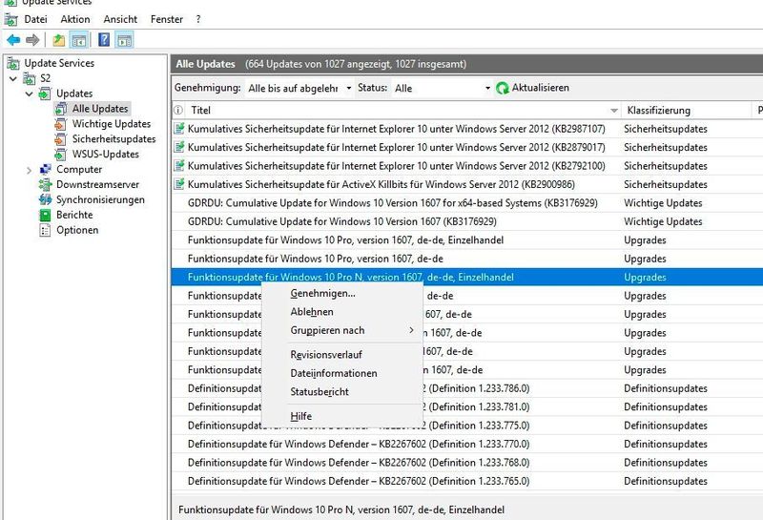
Task: Open the Datei menu
Action: click(x=35, y=19)
